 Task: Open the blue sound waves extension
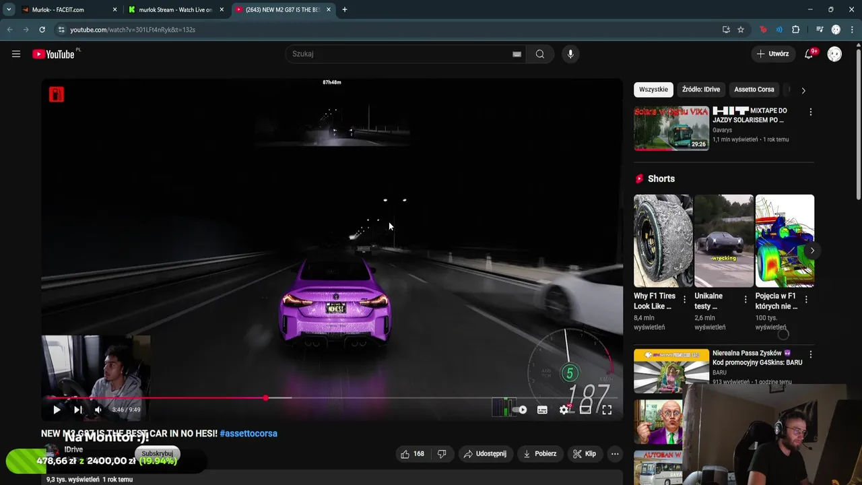pos(779,30)
